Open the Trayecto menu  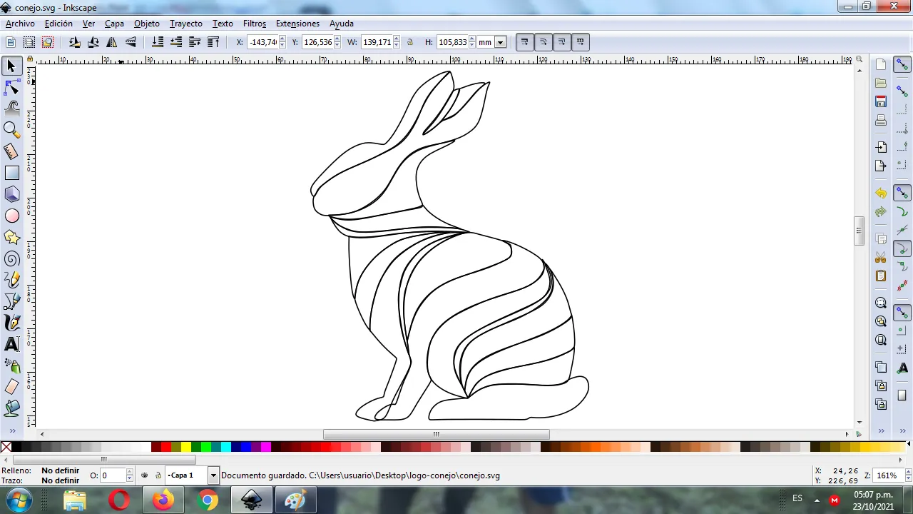coord(186,24)
